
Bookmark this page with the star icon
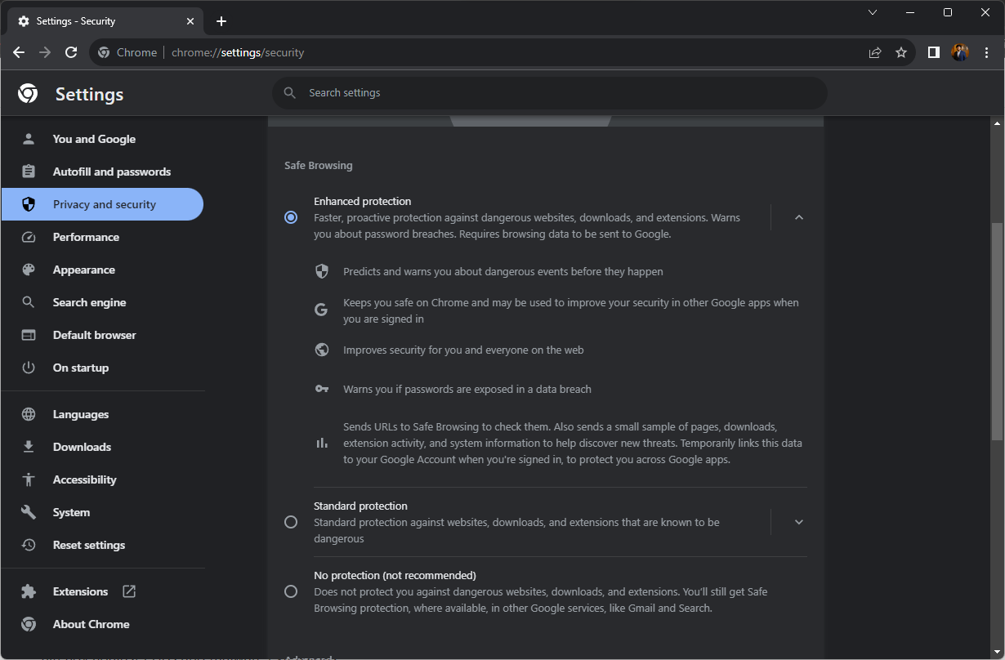point(901,52)
